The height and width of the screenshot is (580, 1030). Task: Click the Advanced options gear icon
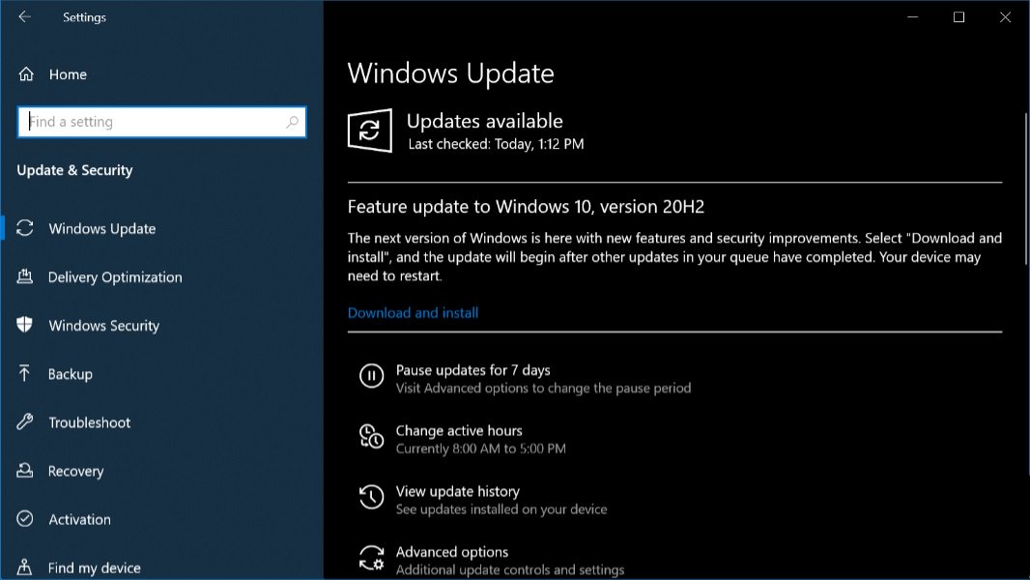pyautogui.click(x=371, y=559)
